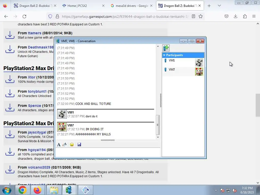Click VM7 cat avatar in chat message
The width and height of the screenshot is (260, 195).
click(62, 127)
